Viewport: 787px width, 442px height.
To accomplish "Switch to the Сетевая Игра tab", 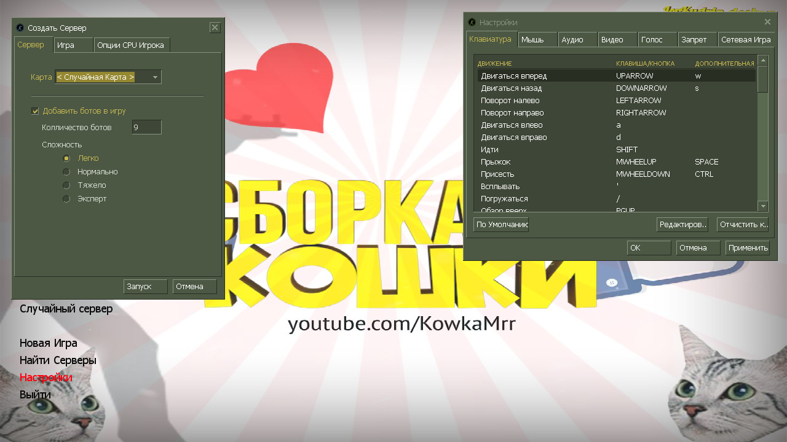I will coord(745,40).
